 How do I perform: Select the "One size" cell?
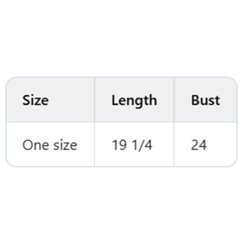(50, 145)
